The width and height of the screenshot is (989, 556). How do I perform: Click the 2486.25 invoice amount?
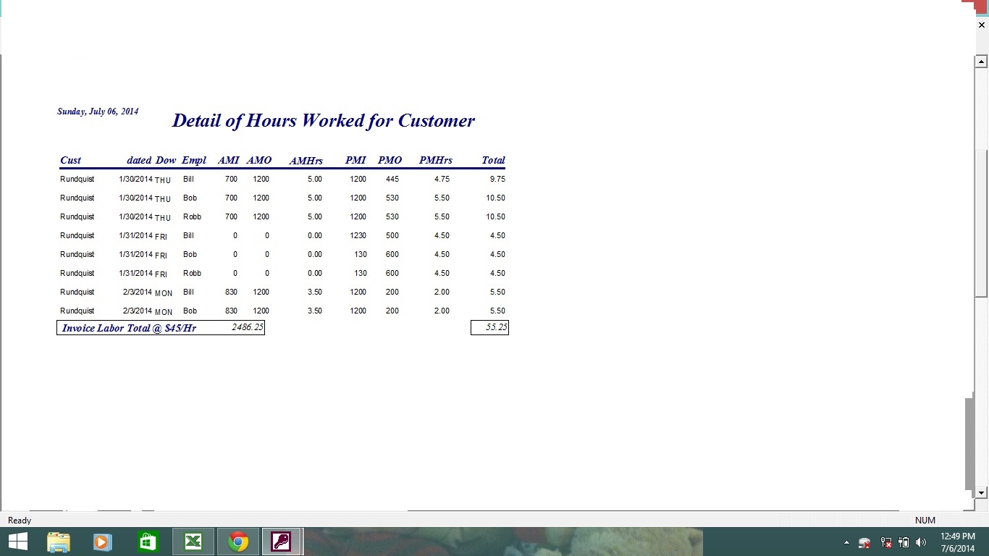click(248, 327)
